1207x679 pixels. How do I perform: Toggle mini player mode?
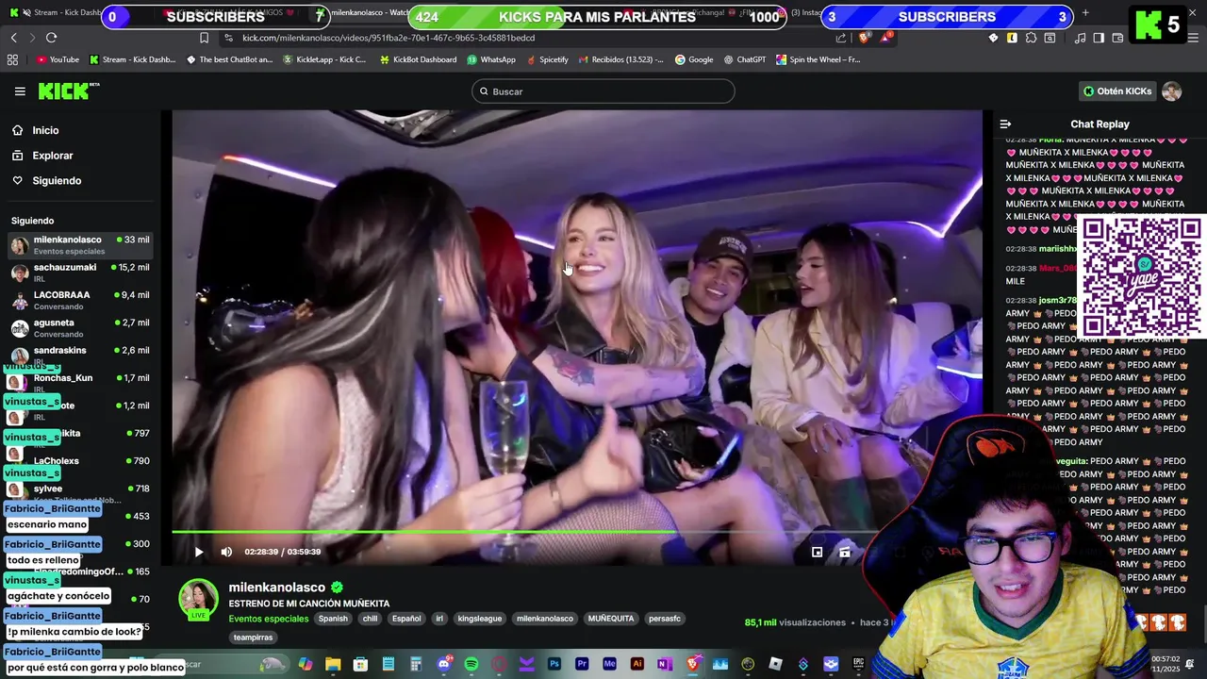click(x=818, y=553)
